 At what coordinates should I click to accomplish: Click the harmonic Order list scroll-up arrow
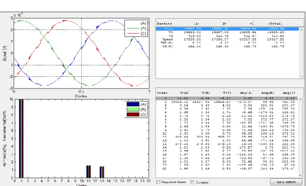[x=301, y=99]
